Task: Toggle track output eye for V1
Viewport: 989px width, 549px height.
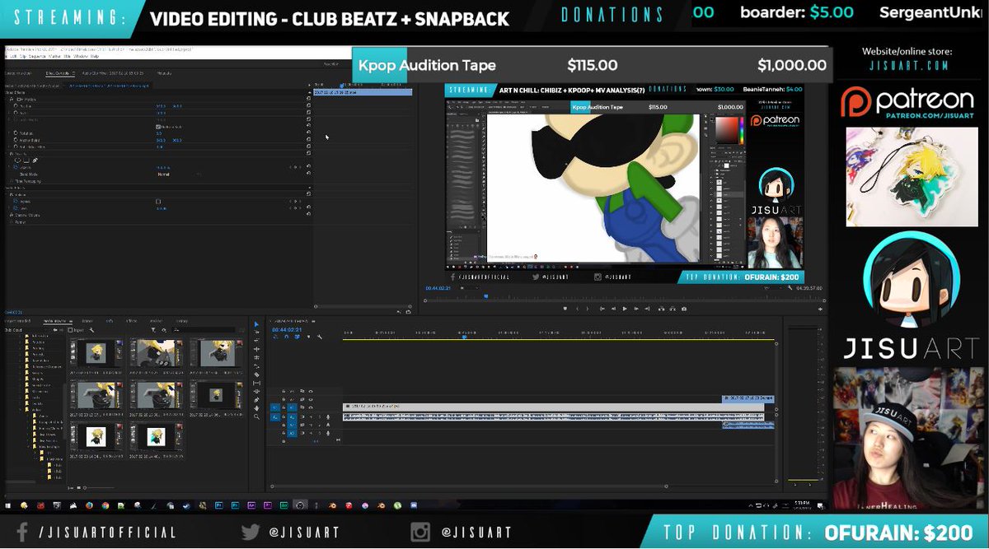Action: 311,407
